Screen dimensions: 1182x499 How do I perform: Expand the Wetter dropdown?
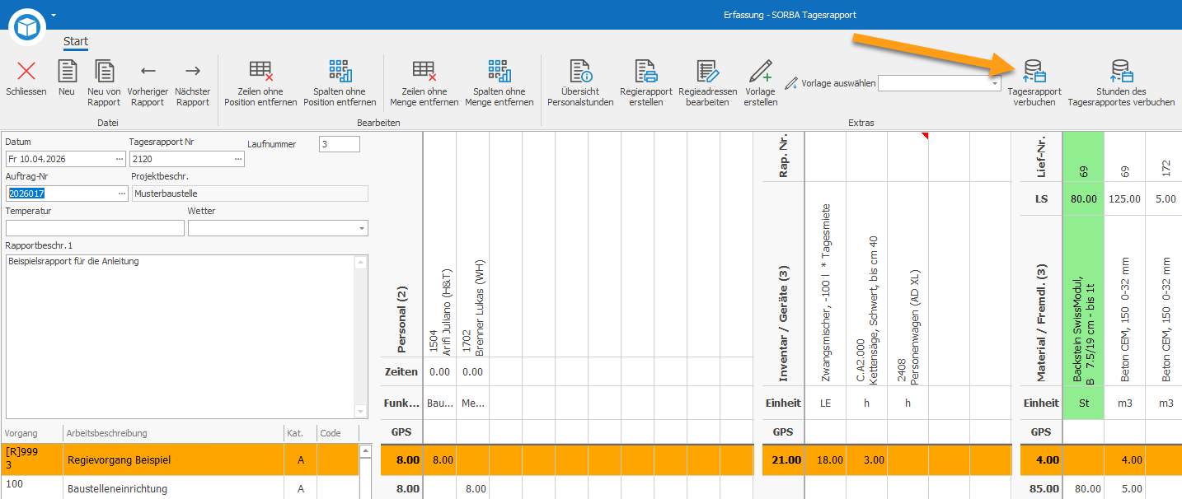(x=361, y=228)
